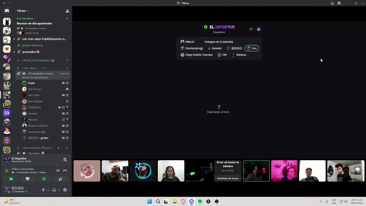Open Tilines server name dropdown
The width and height of the screenshot is (366, 206).
click(23, 11)
